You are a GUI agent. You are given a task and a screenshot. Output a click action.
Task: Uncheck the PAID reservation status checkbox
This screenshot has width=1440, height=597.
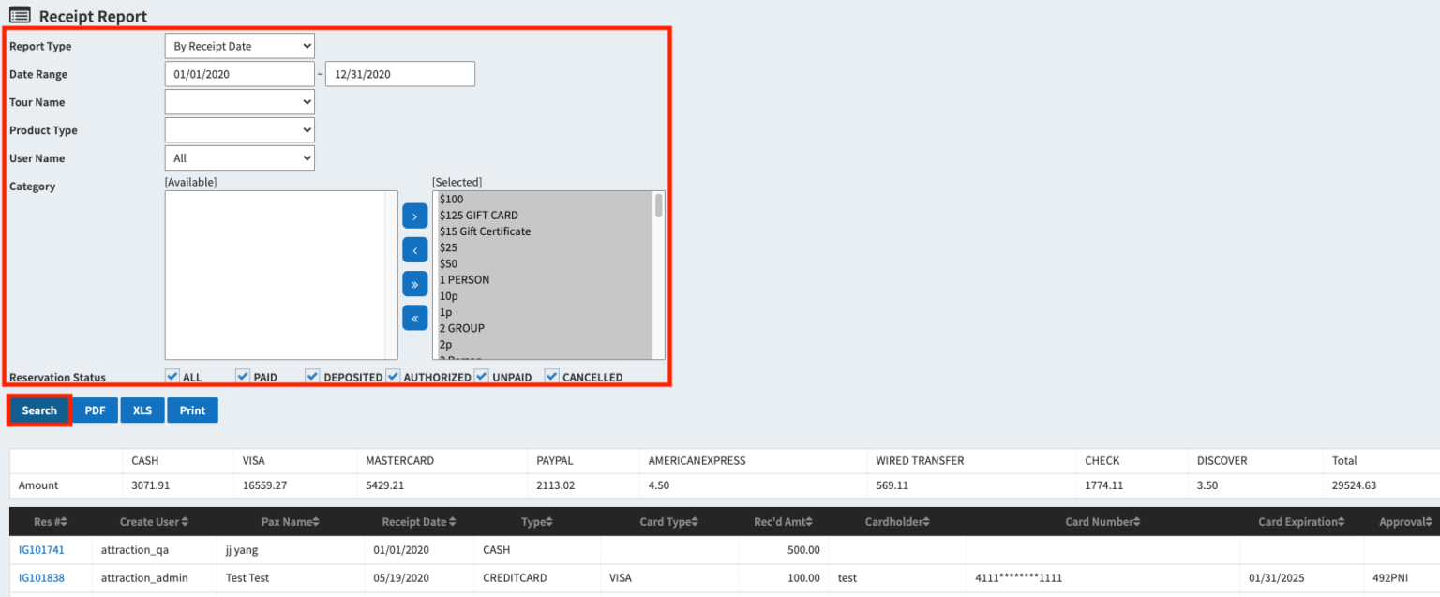pos(243,376)
